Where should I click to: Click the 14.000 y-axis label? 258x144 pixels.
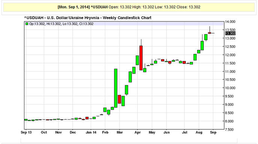(x=230, y=21)
